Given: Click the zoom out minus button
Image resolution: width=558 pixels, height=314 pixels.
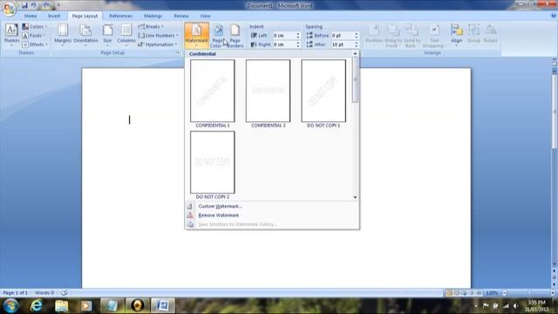Looking at the screenshot, I should pyautogui.click(x=504, y=293).
